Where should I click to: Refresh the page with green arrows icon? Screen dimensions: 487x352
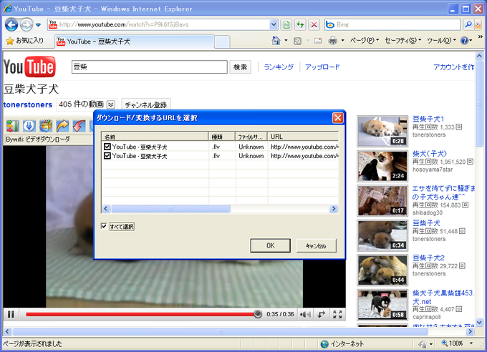tap(300, 24)
